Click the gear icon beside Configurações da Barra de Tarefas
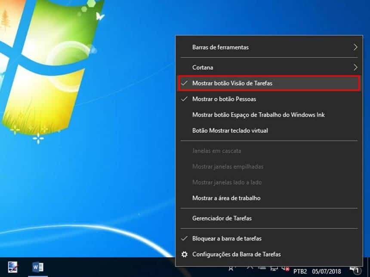 click(x=184, y=254)
